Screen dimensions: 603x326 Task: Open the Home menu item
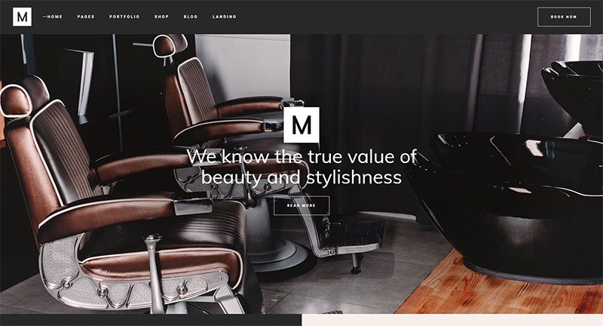pyautogui.click(x=54, y=17)
